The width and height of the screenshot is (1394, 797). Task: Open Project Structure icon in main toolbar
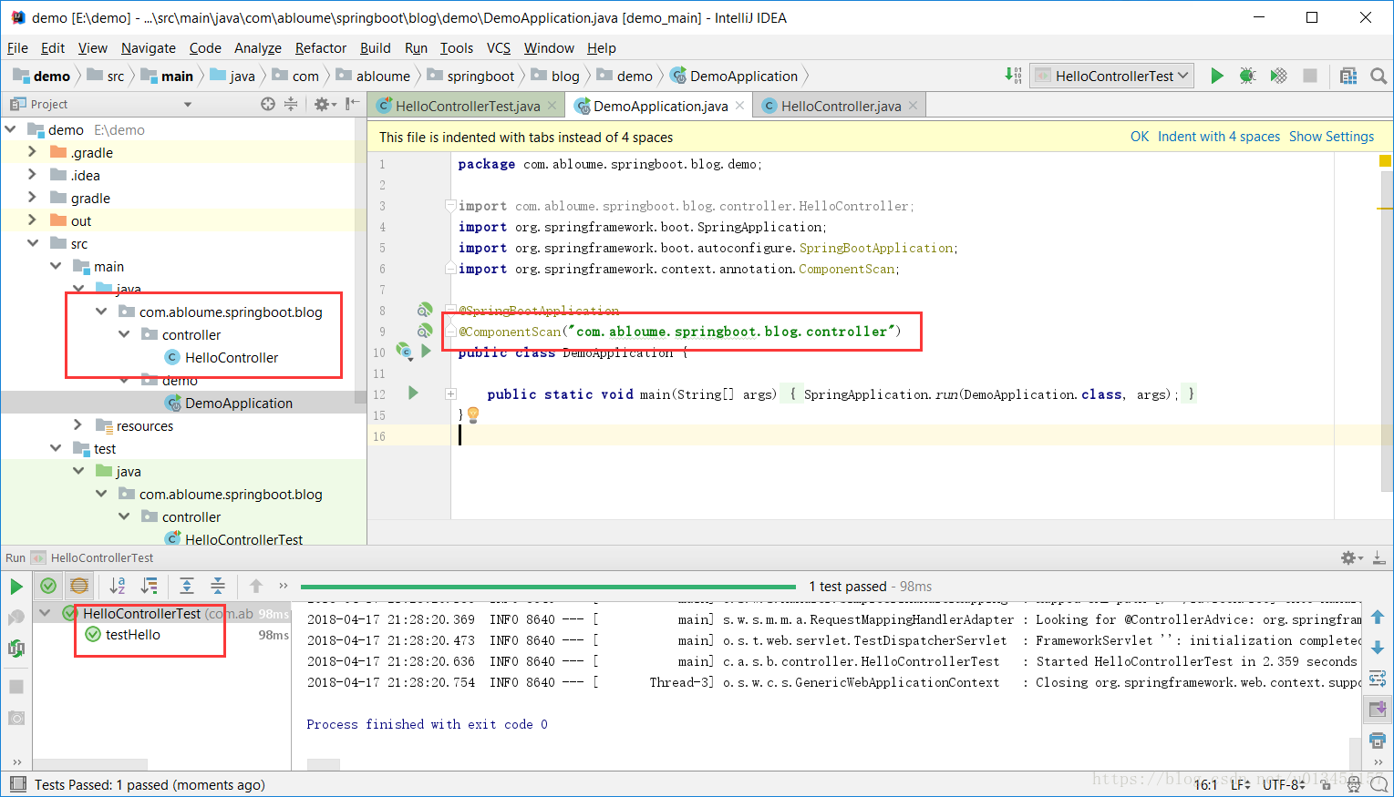coord(1348,76)
